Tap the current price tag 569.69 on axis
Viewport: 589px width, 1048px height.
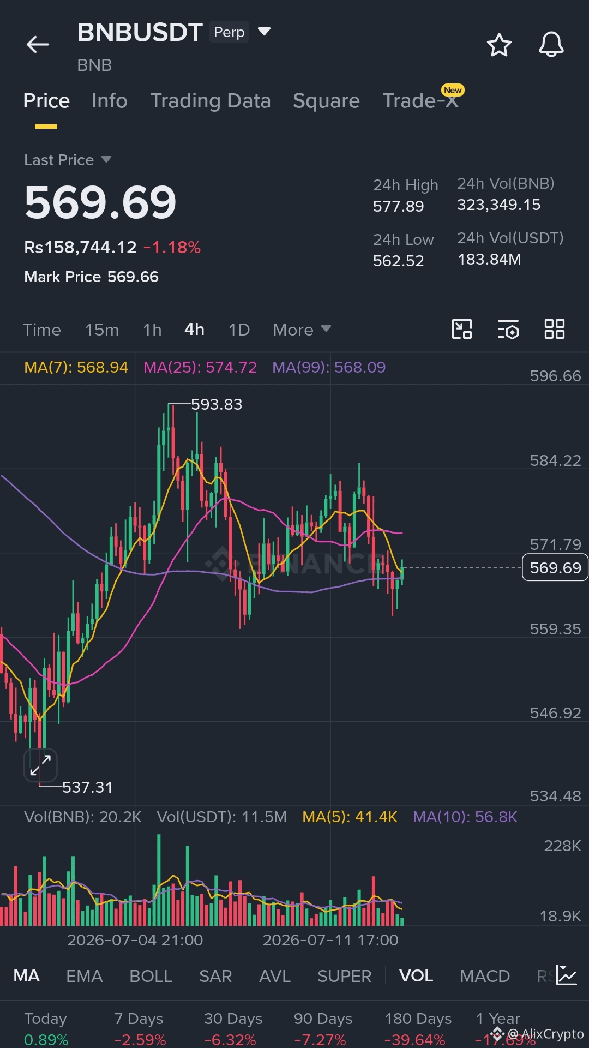click(555, 567)
